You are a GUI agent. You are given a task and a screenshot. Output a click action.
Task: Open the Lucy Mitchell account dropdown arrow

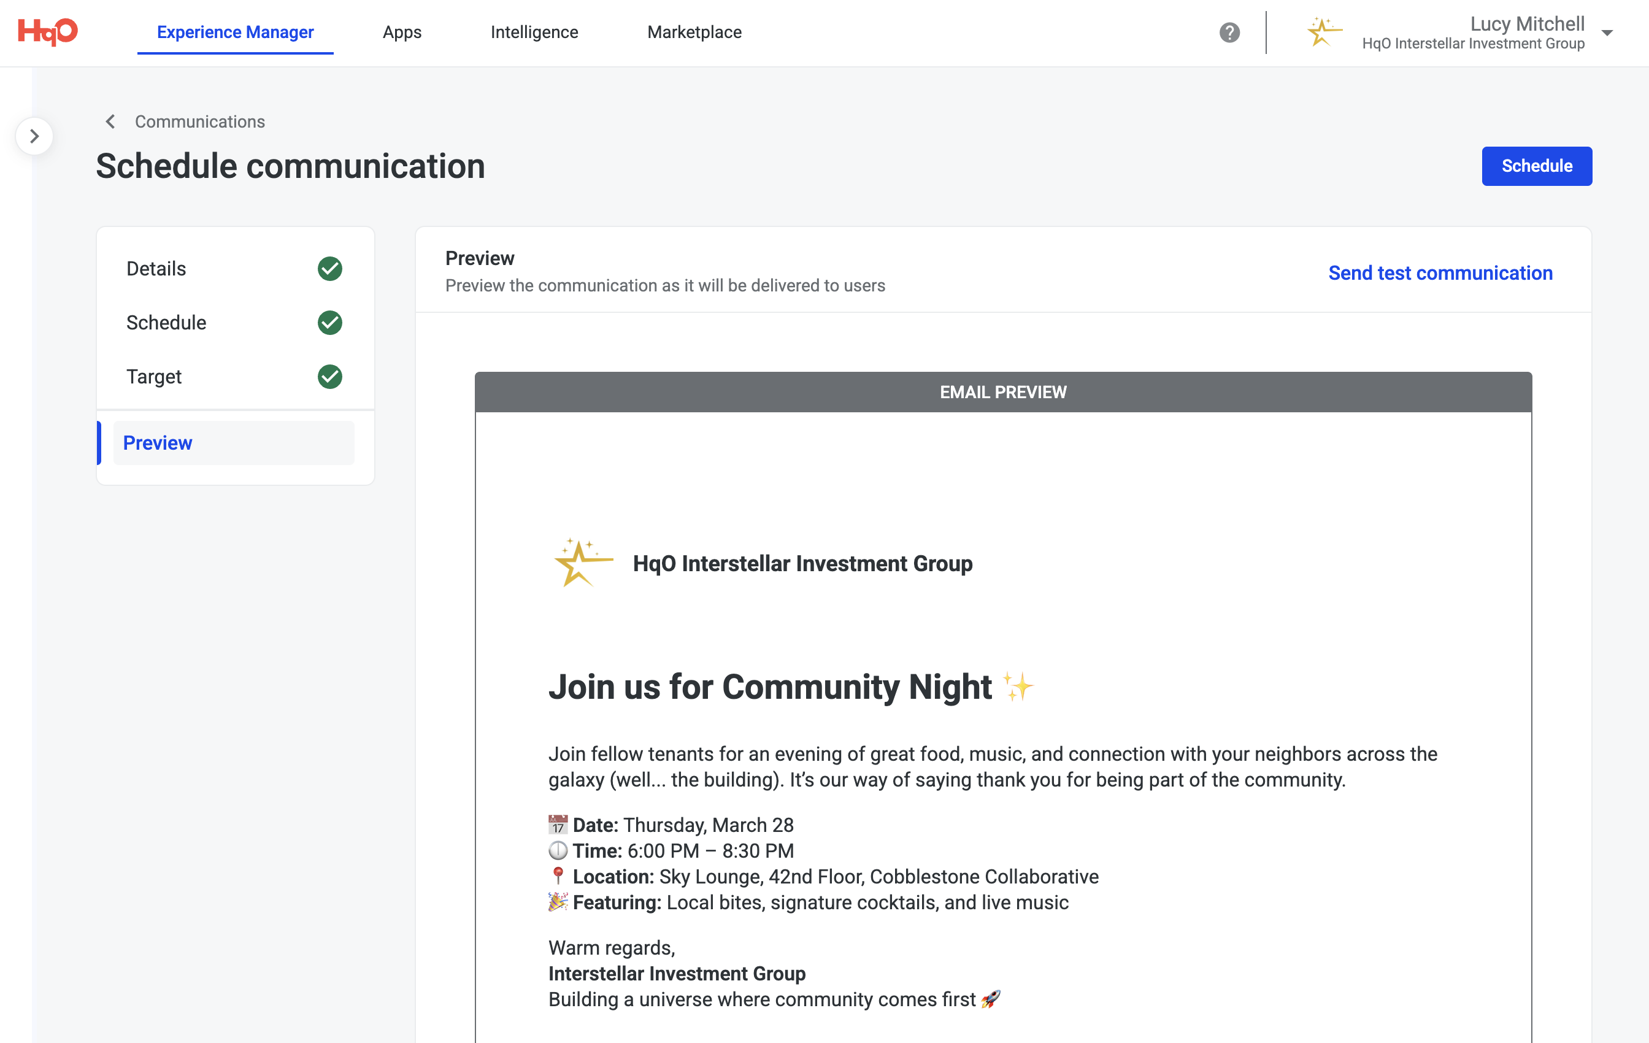[1607, 33]
